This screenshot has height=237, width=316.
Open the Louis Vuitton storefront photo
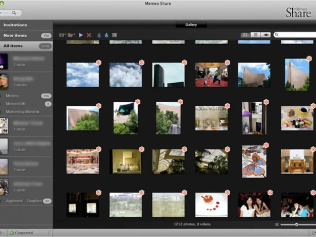click(211, 118)
